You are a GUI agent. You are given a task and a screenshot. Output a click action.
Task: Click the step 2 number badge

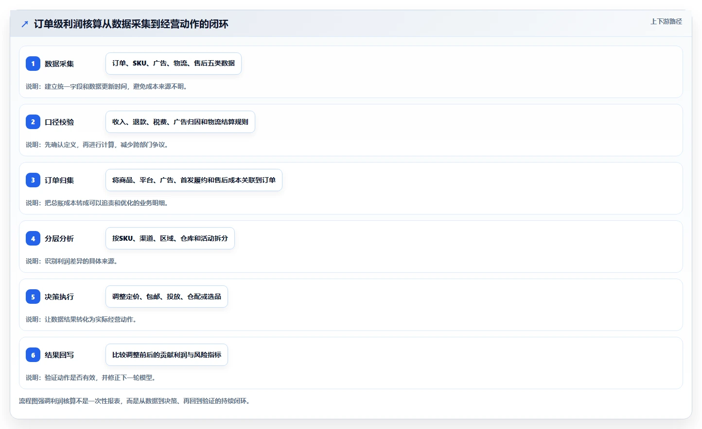pos(33,122)
